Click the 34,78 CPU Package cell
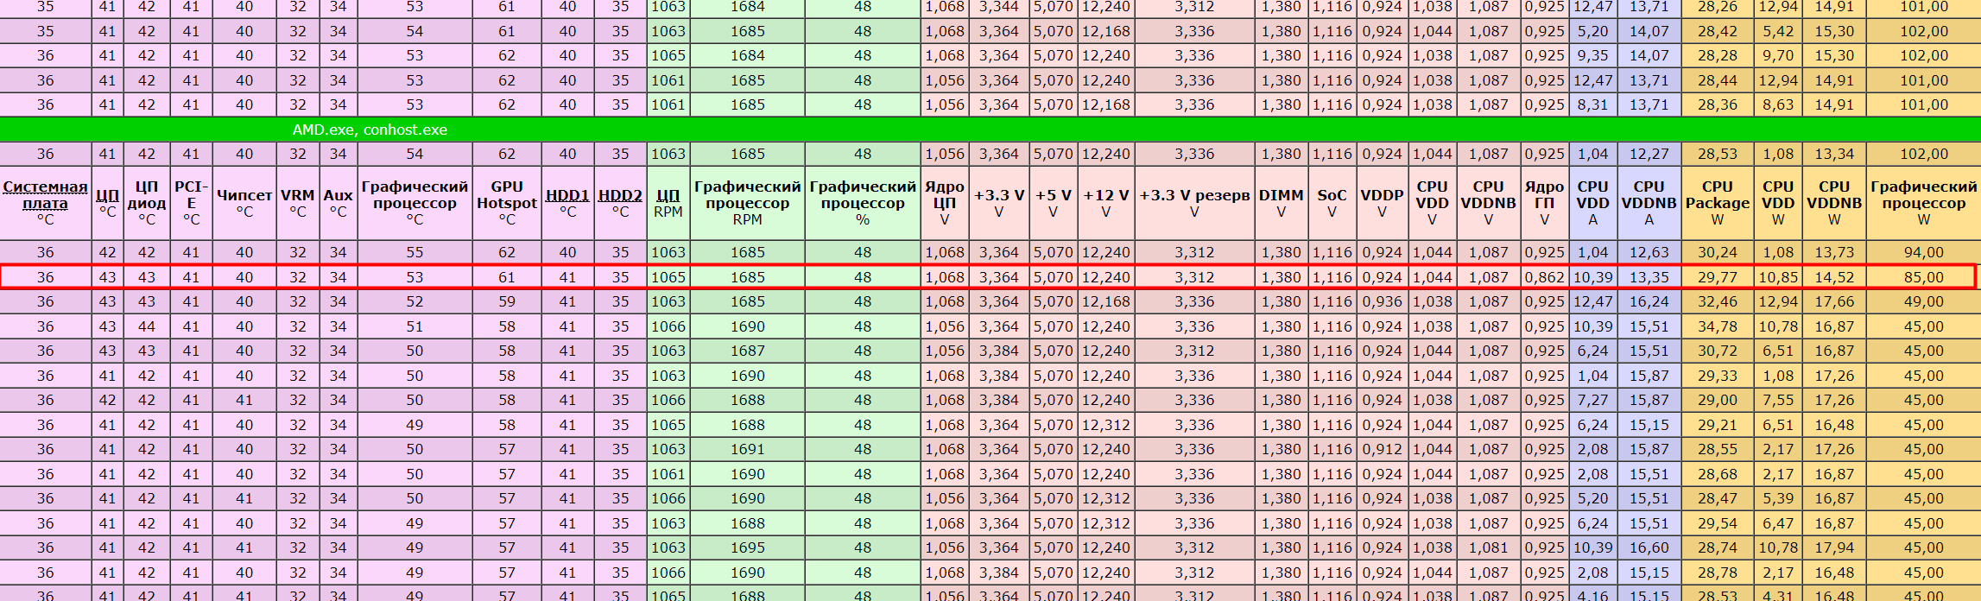 [1717, 326]
